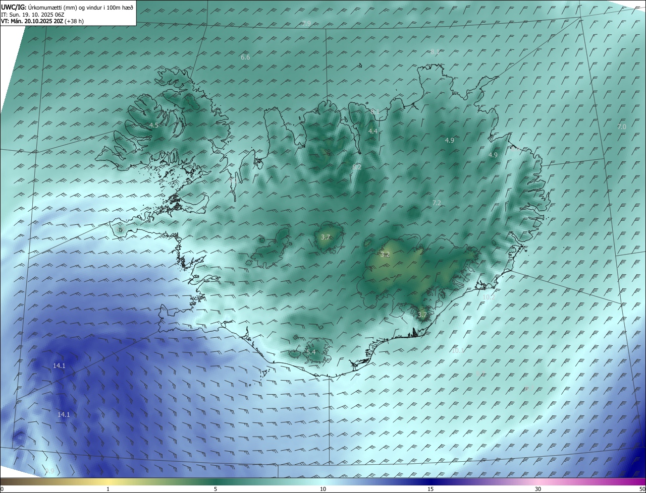Click the 4.5 value over the Westfjords
This screenshot has width=646, height=493.
[154, 125]
